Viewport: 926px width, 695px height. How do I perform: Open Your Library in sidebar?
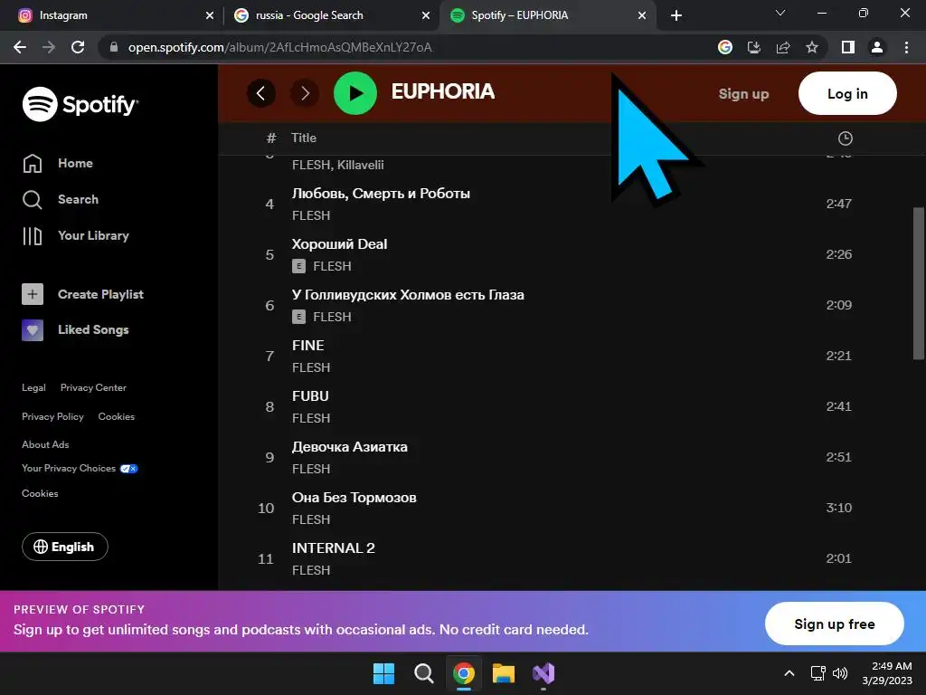tap(76, 235)
